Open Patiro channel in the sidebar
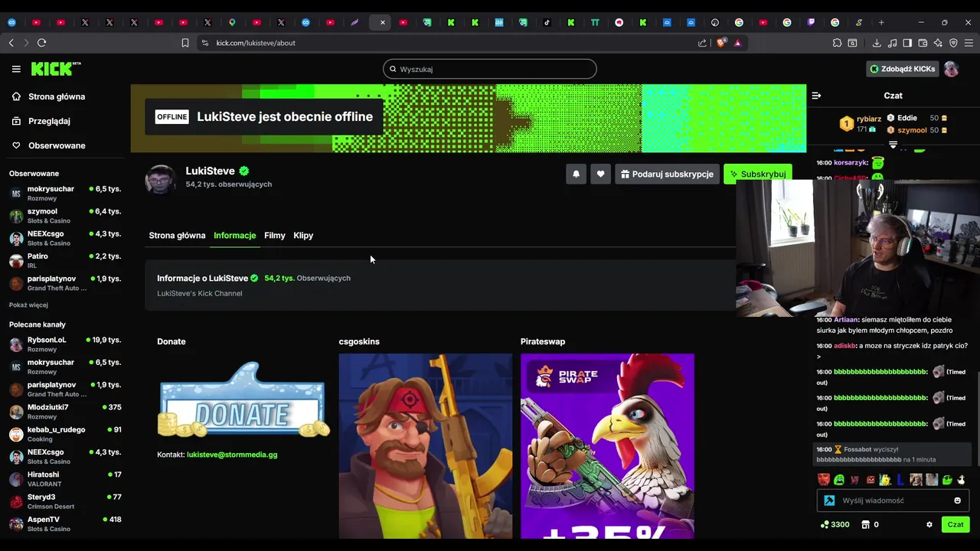The height and width of the screenshot is (551, 980). click(65, 260)
